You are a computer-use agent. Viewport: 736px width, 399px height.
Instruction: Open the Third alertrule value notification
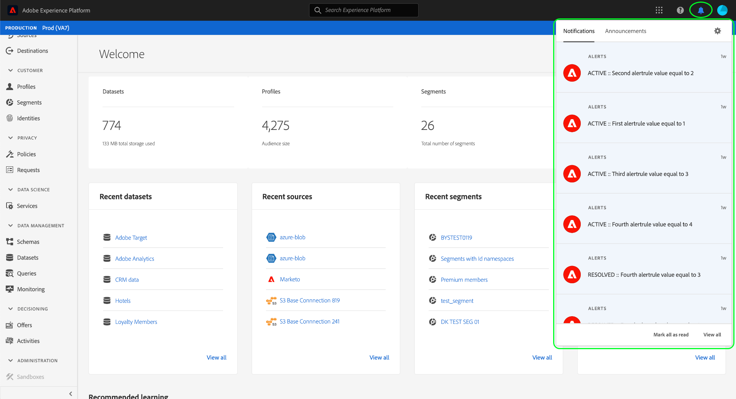click(x=644, y=168)
